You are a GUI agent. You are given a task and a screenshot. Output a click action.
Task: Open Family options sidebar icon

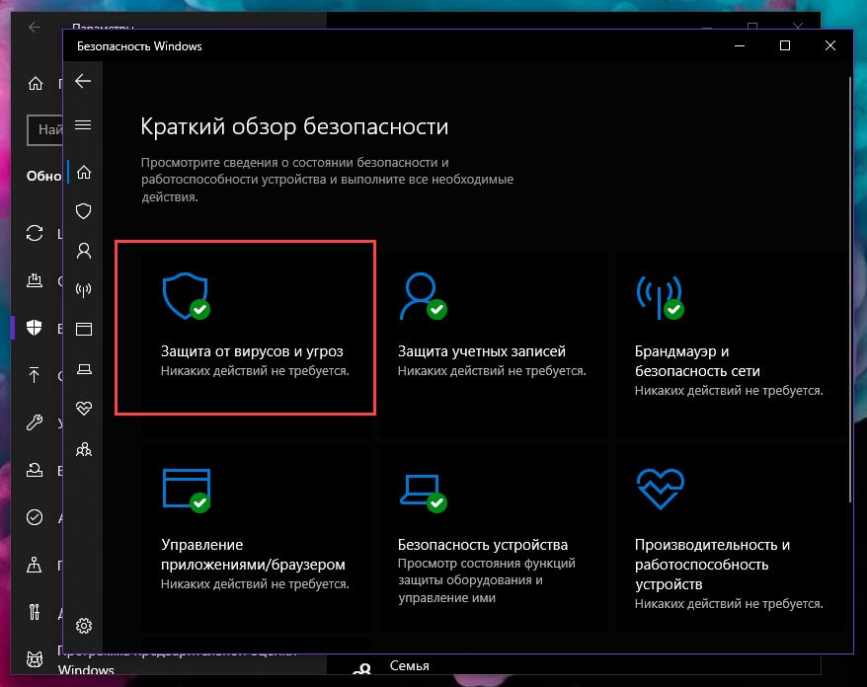(84, 449)
